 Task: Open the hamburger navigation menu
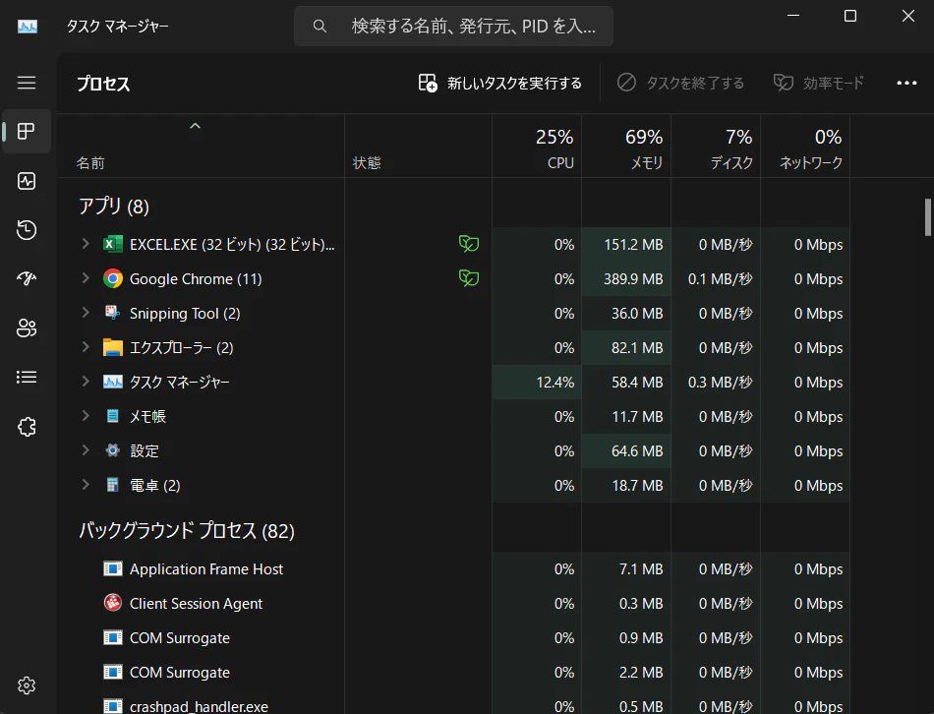pyautogui.click(x=27, y=83)
